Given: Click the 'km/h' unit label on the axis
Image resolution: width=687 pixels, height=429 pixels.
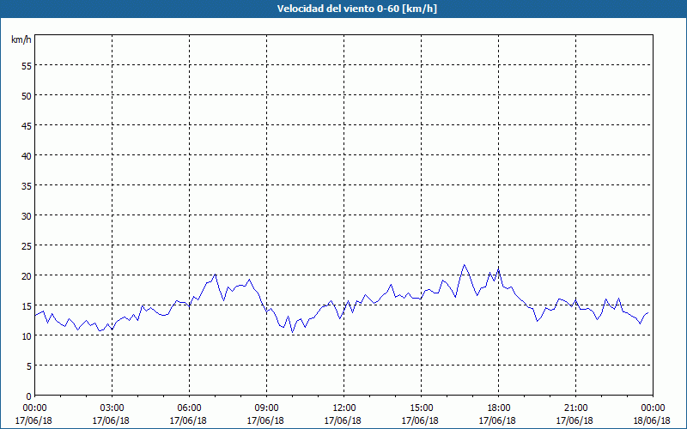Looking at the screenshot, I should [x=21, y=39].
